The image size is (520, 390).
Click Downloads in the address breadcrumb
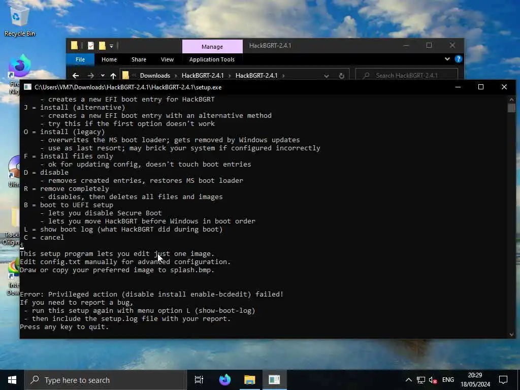[x=155, y=76]
